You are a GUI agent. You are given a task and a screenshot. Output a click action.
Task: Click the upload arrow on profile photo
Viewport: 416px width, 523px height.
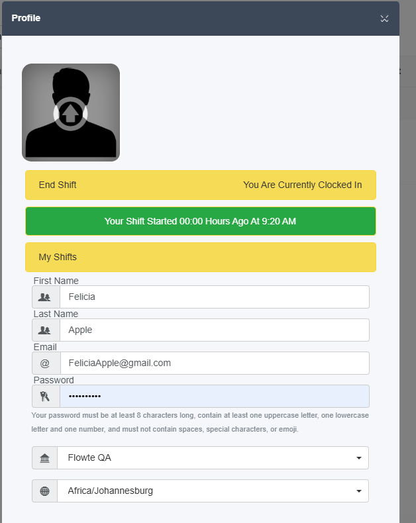70,114
